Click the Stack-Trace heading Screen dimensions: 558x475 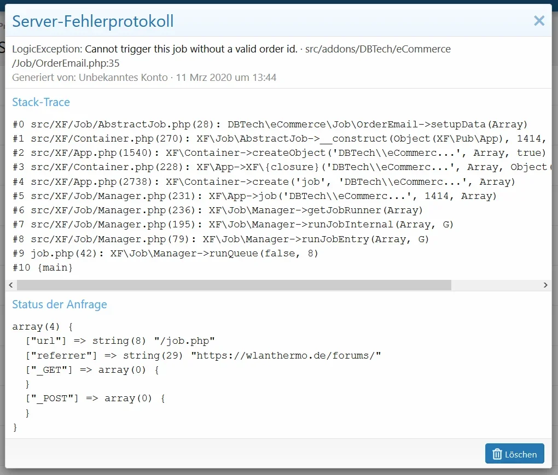point(41,102)
